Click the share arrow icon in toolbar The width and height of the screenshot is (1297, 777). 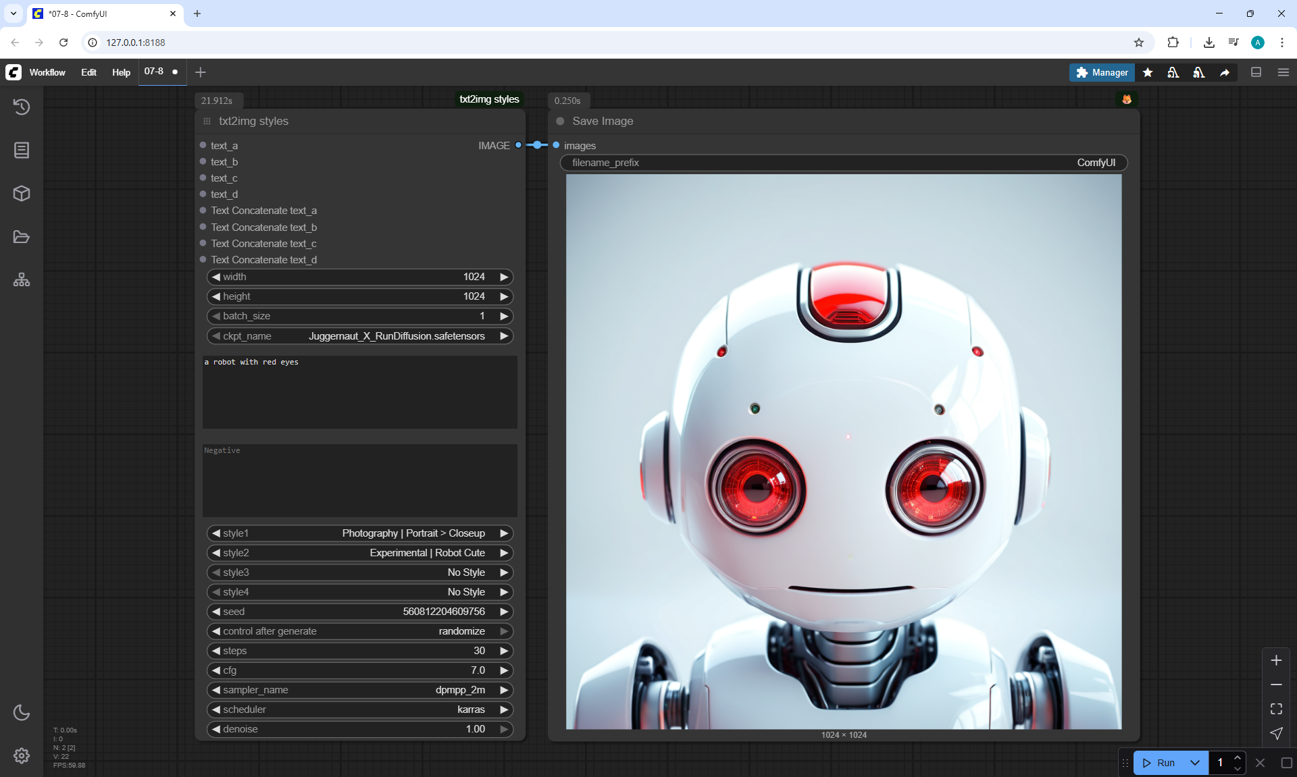1225,72
